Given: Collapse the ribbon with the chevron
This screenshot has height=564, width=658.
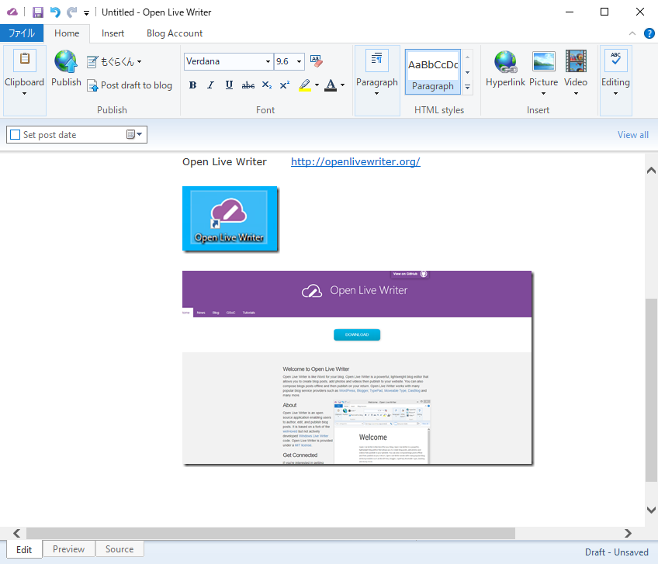Looking at the screenshot, I should pos(632,33).
